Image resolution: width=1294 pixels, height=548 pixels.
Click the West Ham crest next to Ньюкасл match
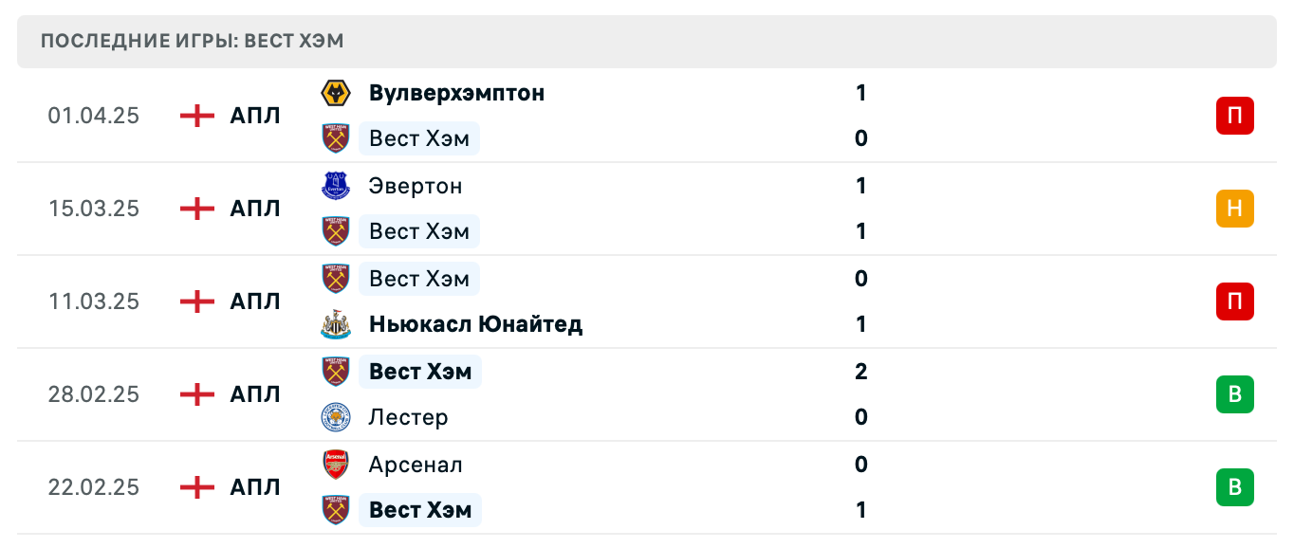coord(336,278)
